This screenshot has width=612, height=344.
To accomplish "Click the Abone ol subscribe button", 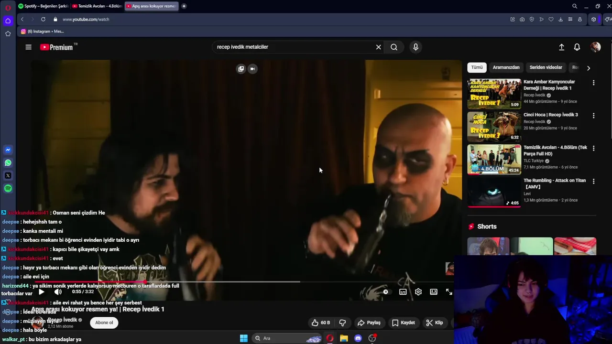I will pyautogui.click(x=104, y=322).
